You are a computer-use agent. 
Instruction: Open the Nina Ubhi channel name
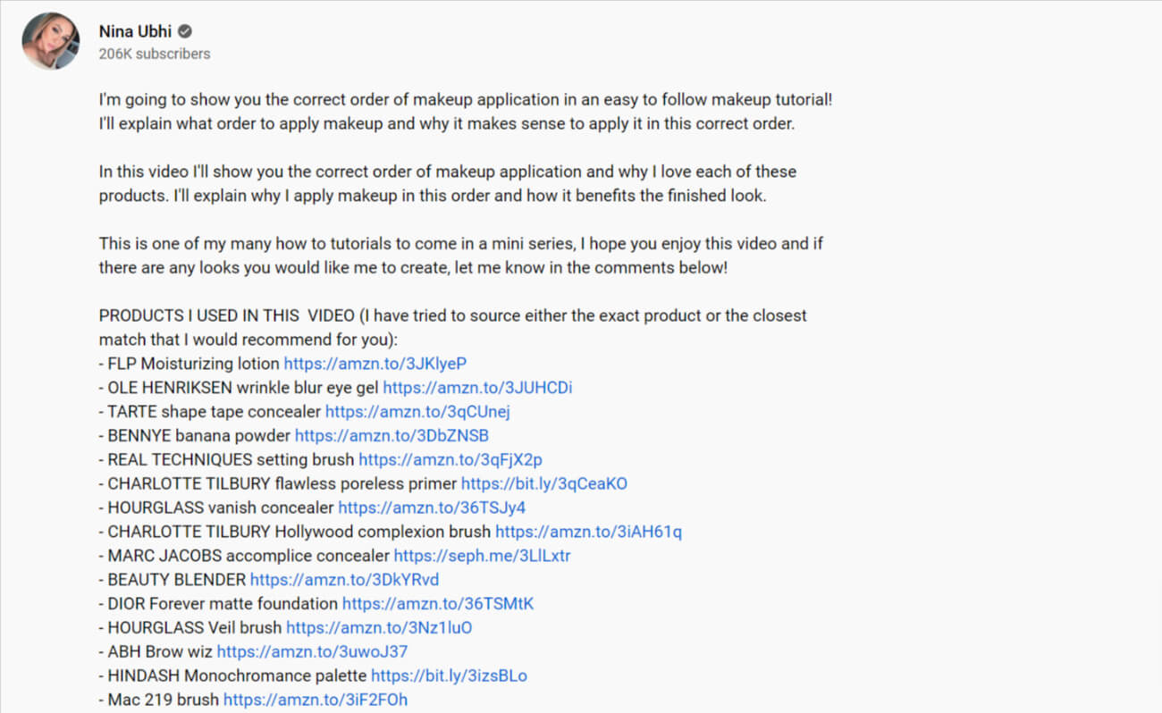(x=135, y=31)
